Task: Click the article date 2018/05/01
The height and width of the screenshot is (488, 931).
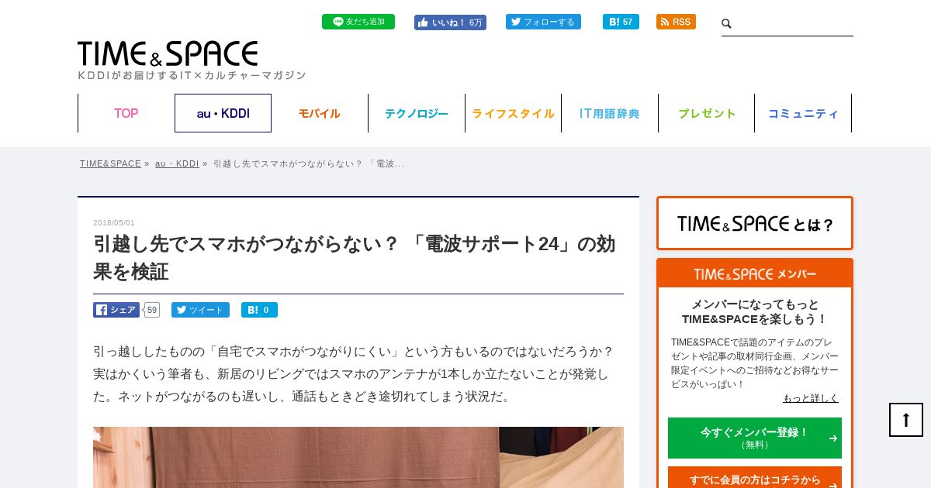Action: click(x=114, y=223)
